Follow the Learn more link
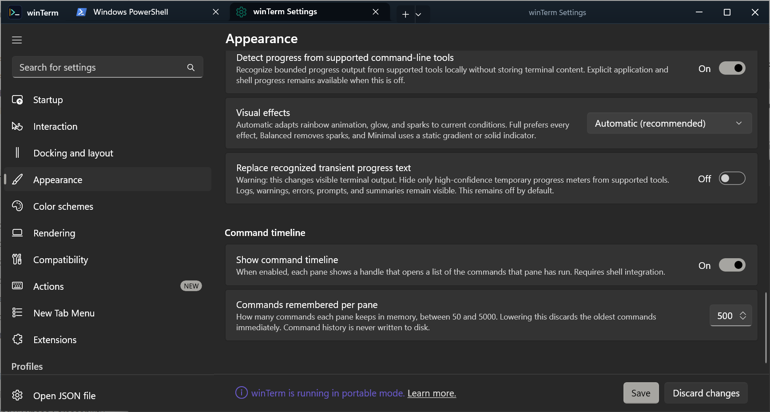770x412 pixels. (432, 393)
